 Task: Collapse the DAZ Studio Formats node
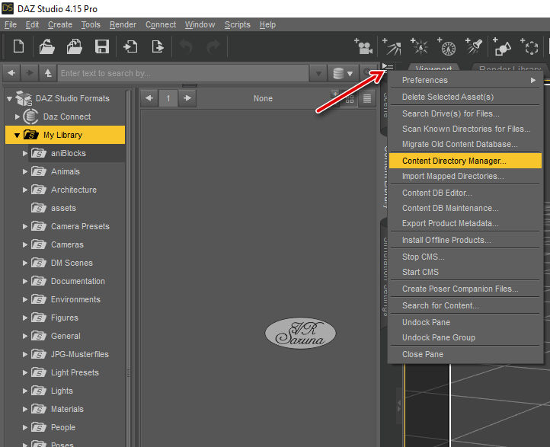[x=10, y=99]
